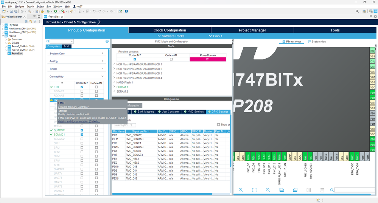Toggle ETH Cortex-M4 checkbox
Screen dimensions: 378x203
coord(96,87)
